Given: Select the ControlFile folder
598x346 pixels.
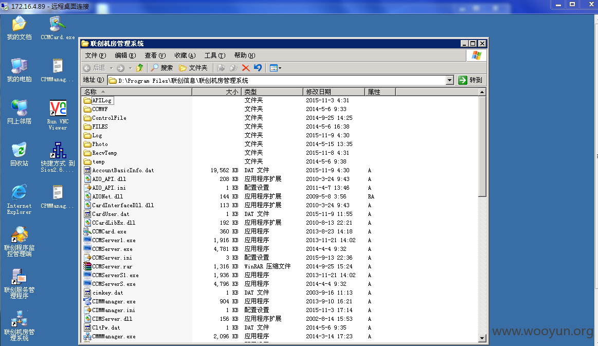Looking at the screenshot, I should (105, 118).
